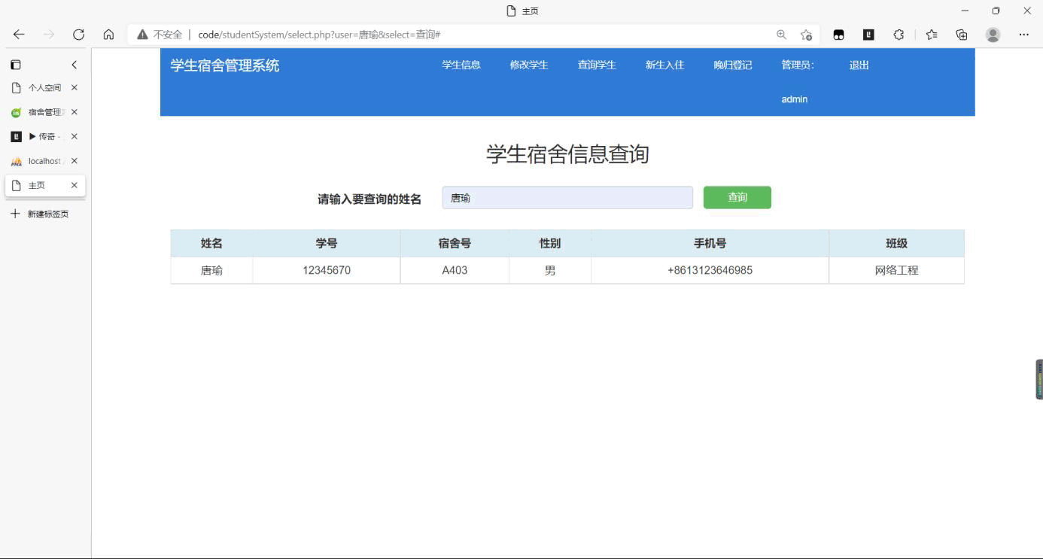This screenshot has width=1043, height=559.
Task: Click the 学生宿舍管理系统 site title
Action: coord(225,65)
